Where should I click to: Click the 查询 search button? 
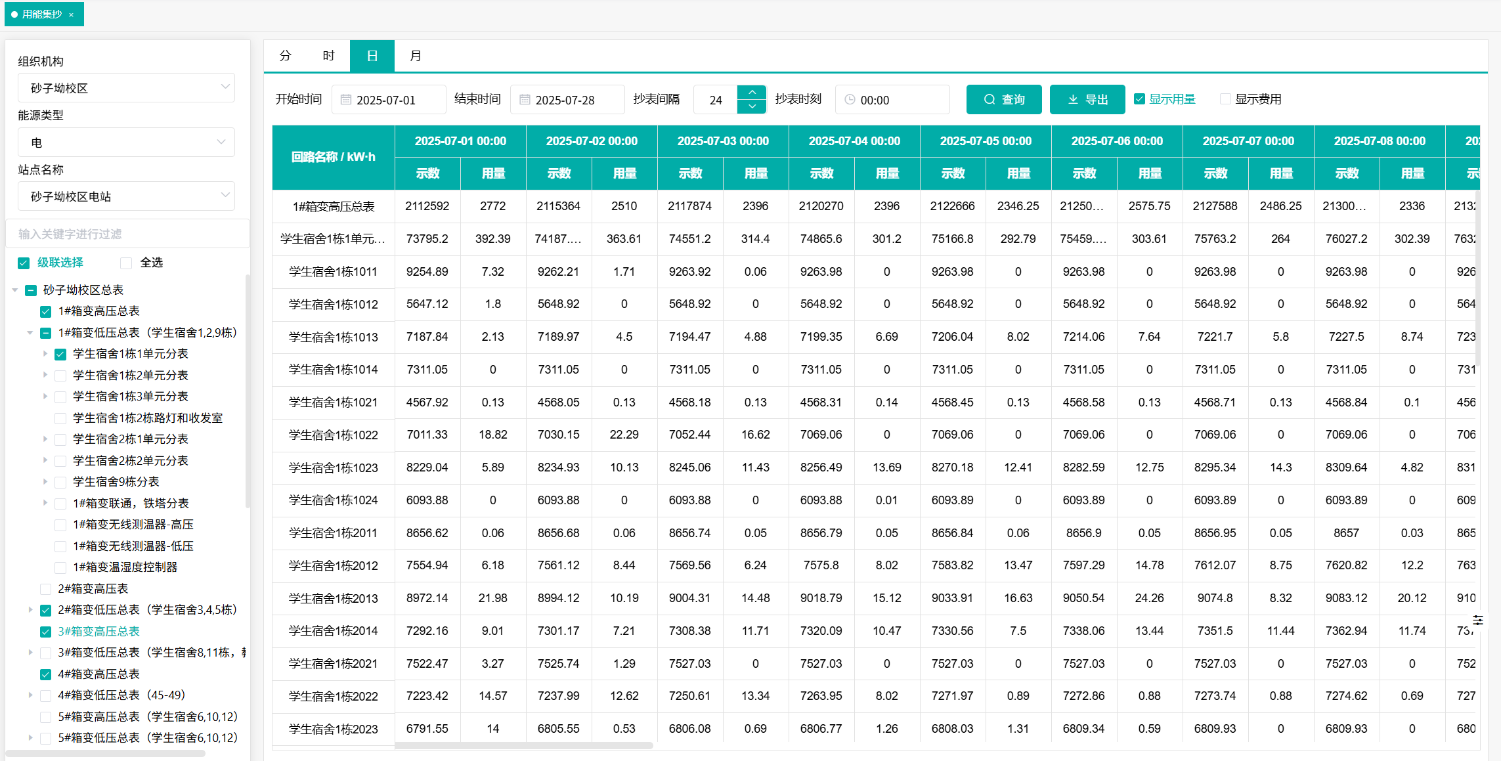(1003, 99)
